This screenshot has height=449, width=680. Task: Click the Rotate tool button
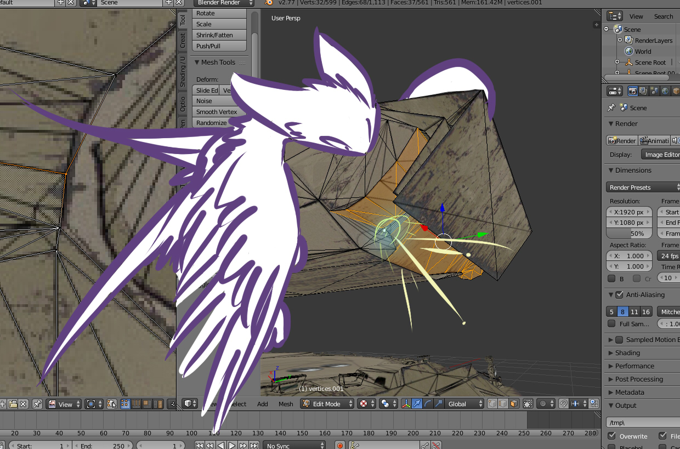(x=219, y=13)
